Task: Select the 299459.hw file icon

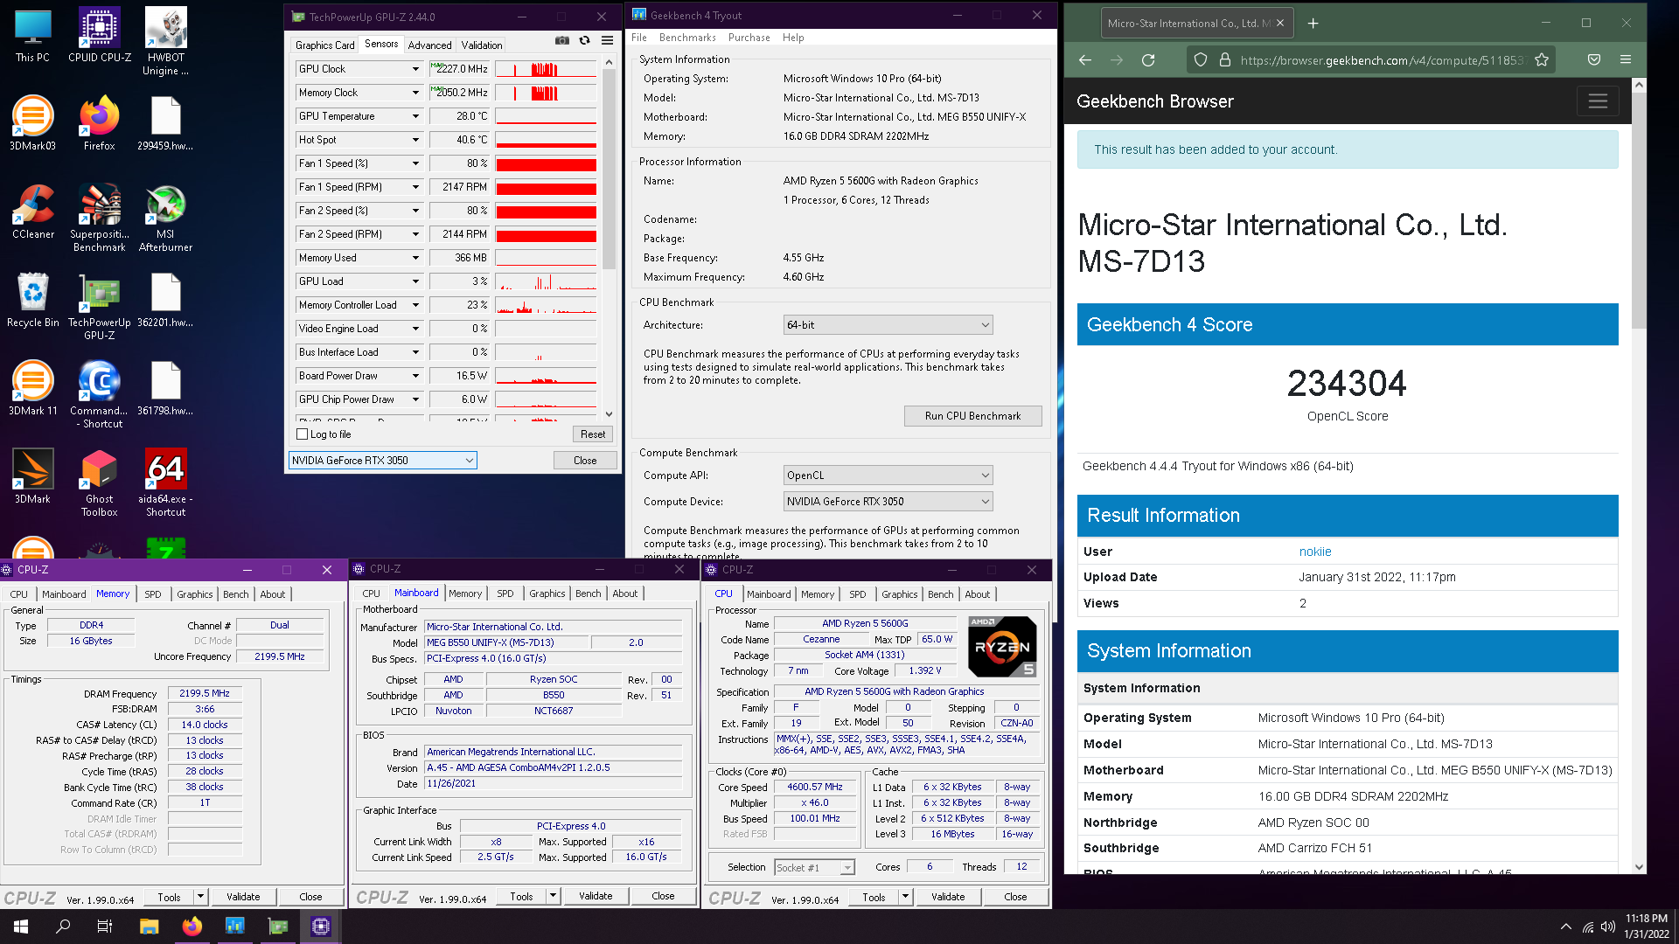Action: 165,124
